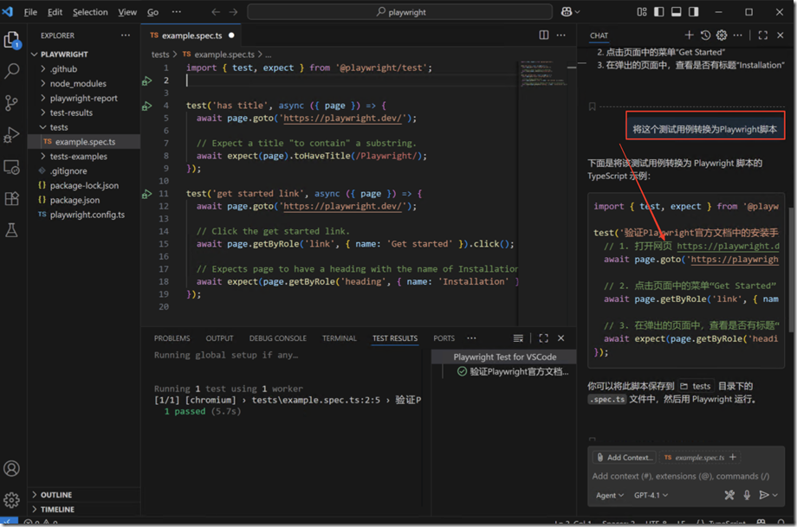Open Manage gear in activity bar
The width and height of the screenshot is (797, 527).
11,500
